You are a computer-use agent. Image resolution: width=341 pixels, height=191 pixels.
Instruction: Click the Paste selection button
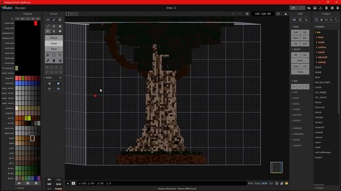tap(300, 72)
